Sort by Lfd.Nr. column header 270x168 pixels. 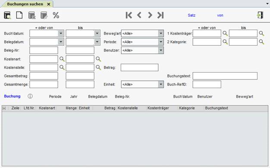(29, 108)
